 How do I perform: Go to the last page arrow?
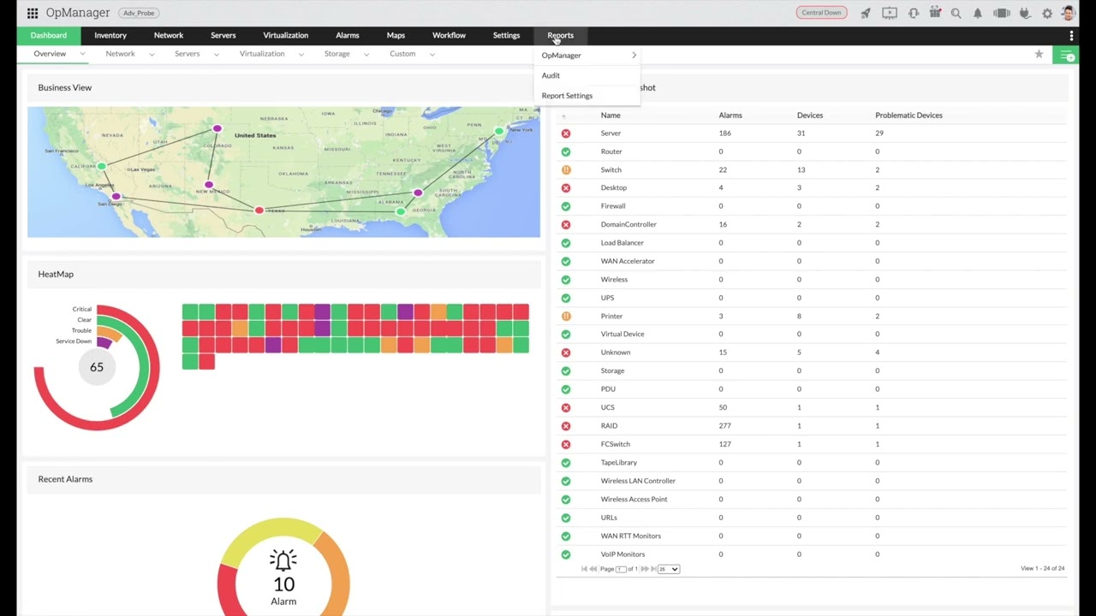(x=653, y=569)
